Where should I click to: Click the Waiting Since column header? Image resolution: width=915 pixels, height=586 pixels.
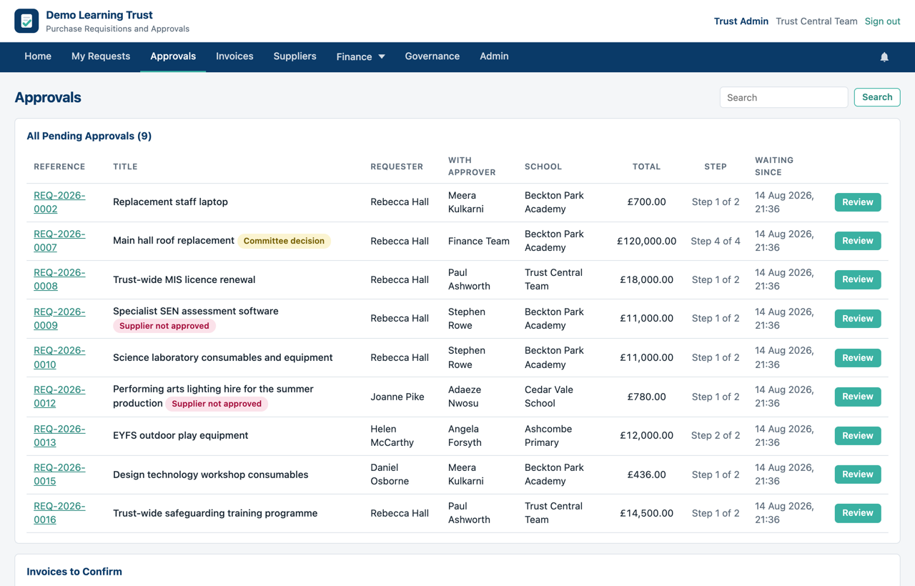(x=774, y=167)
